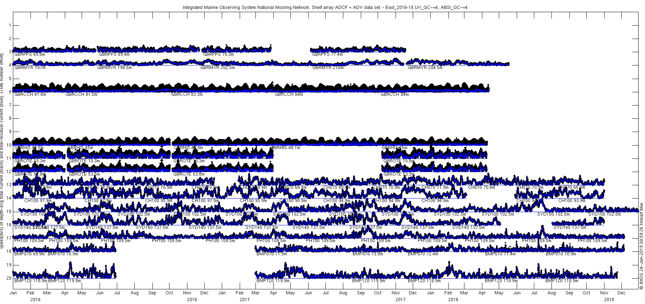The height and width of the screenshot is (304, 645).
Task: Click the 'CH070 70.4m' label
Action: tap(482, 187)
